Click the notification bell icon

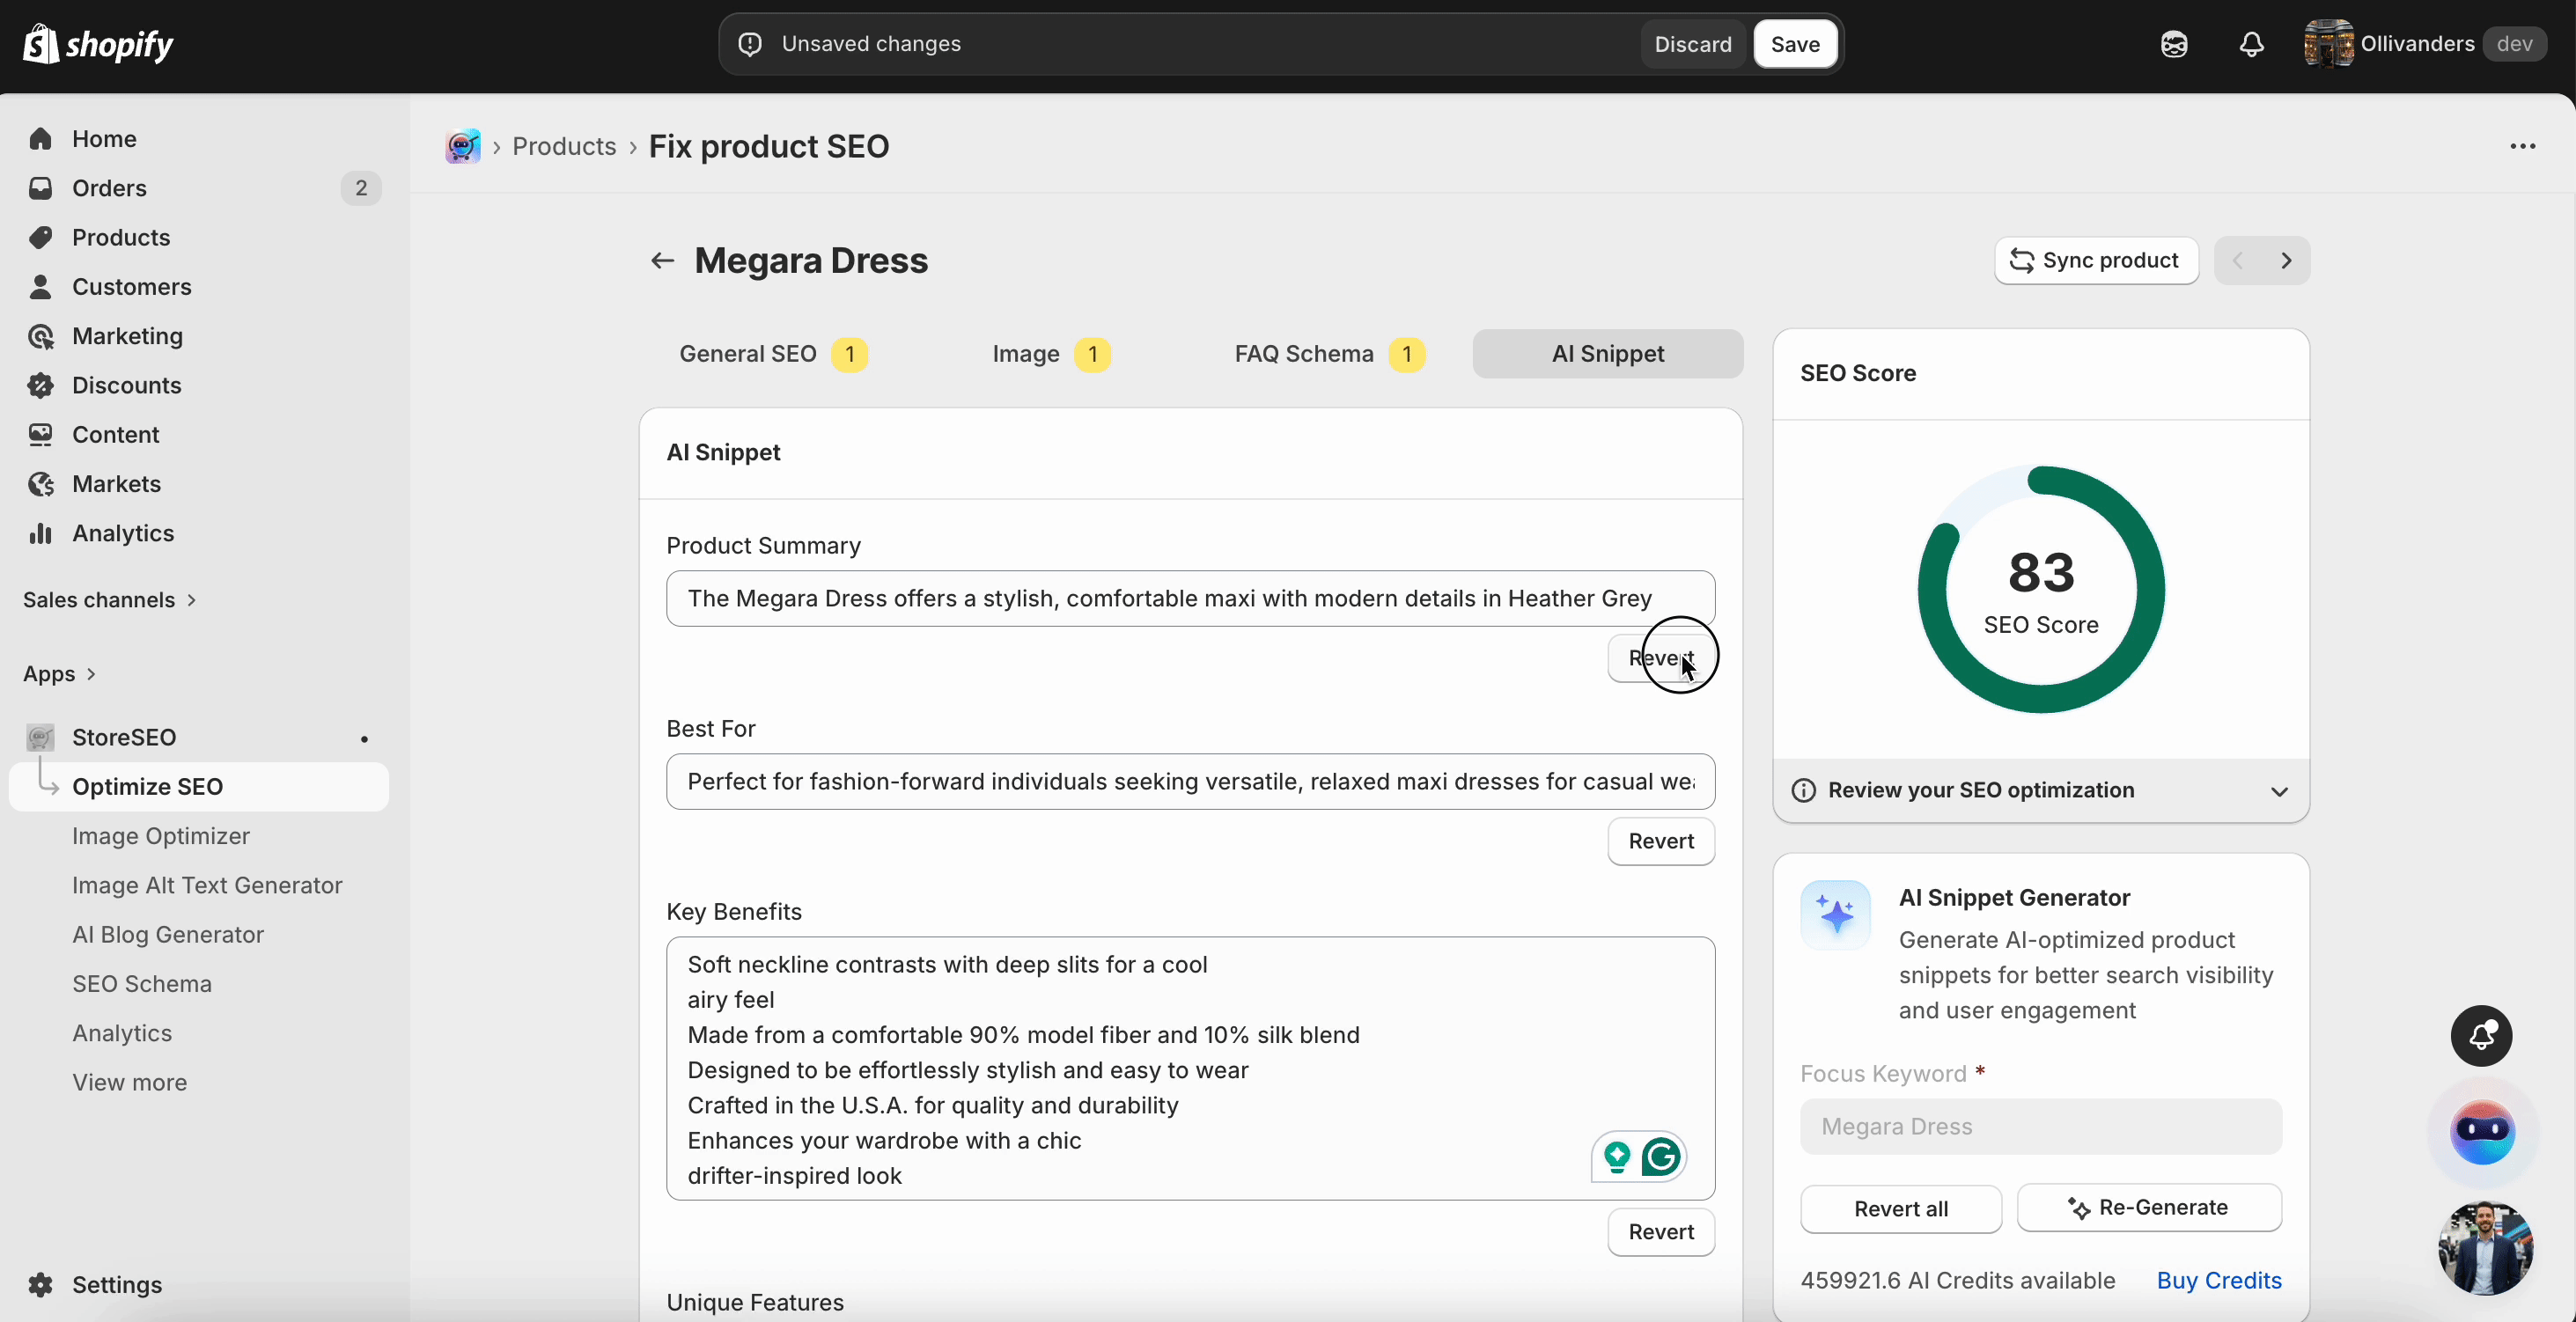[2251, 43]
